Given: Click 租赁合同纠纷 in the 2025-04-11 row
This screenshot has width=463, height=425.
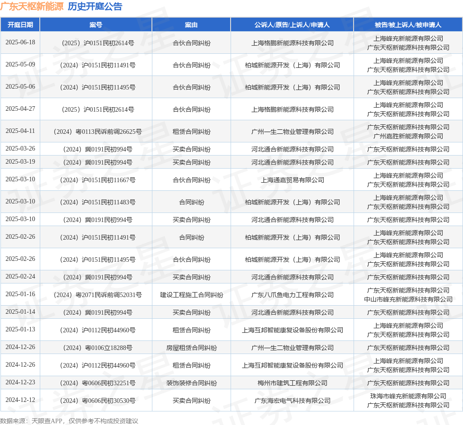Looking at the screenshot, I should [191, 132].
